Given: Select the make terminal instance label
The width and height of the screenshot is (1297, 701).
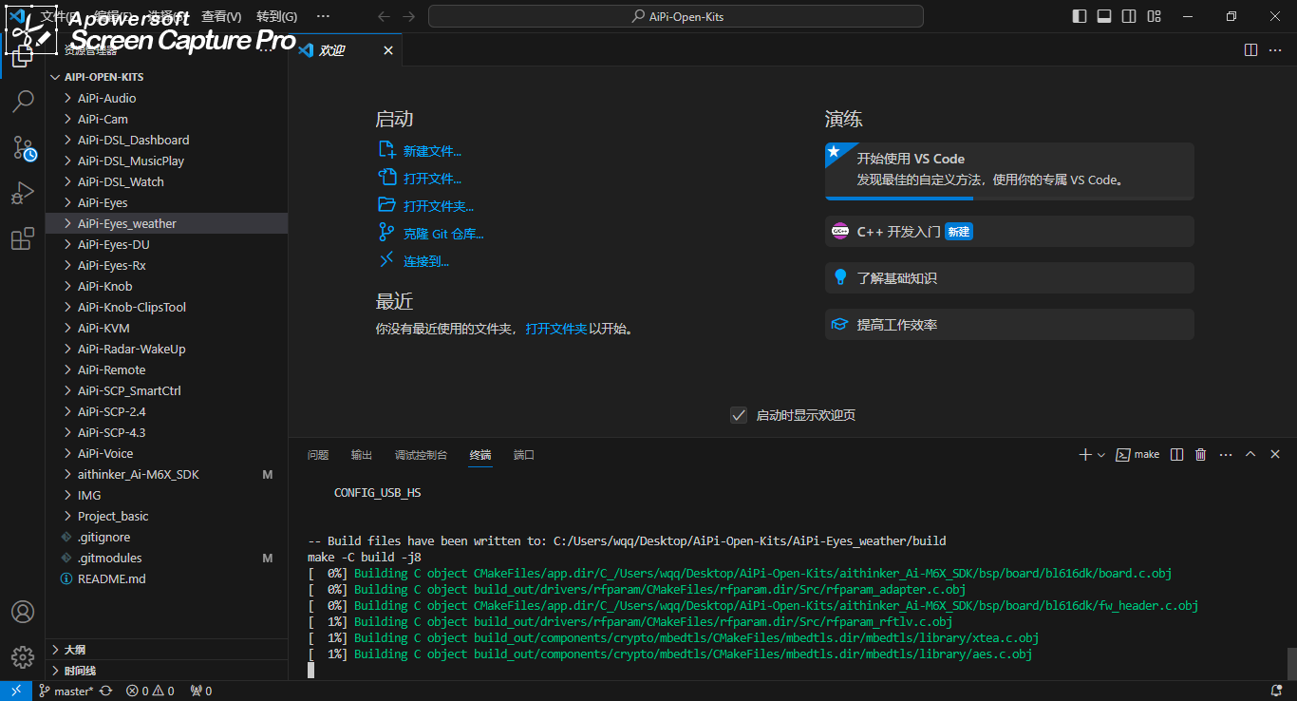Looking at the screenshot, I should 1137,455.
